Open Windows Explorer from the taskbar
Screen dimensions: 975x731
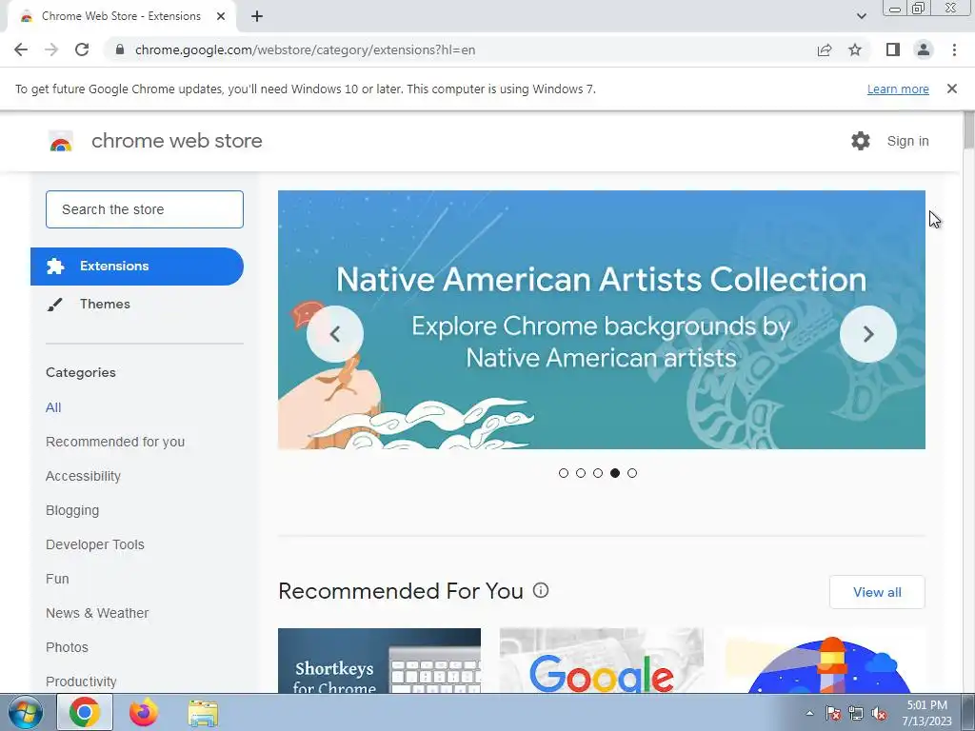click(203, 713)
